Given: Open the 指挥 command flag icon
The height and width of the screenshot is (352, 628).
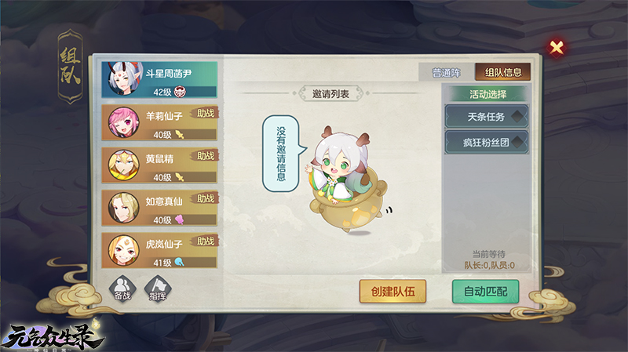Looking at the screenshot, I should (158, 288).
